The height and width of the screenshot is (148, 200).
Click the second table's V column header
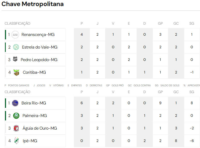[113, 92]
